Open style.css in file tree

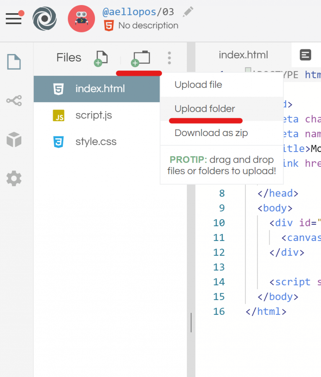[x=96, y=142]
